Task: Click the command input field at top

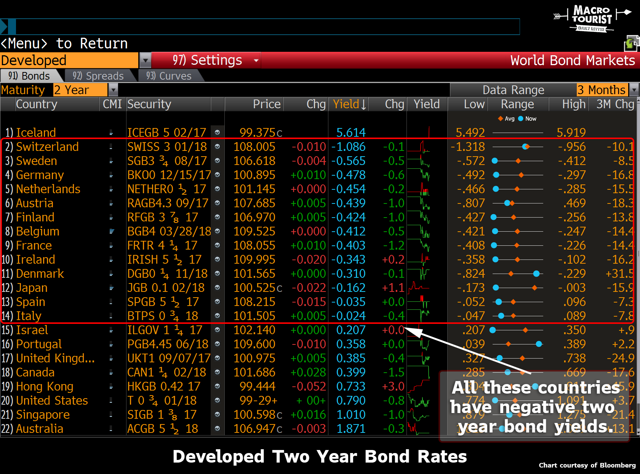Action: click(267, 27)
